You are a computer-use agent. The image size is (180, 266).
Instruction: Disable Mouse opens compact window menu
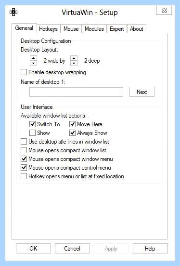(x=24, y=159)
